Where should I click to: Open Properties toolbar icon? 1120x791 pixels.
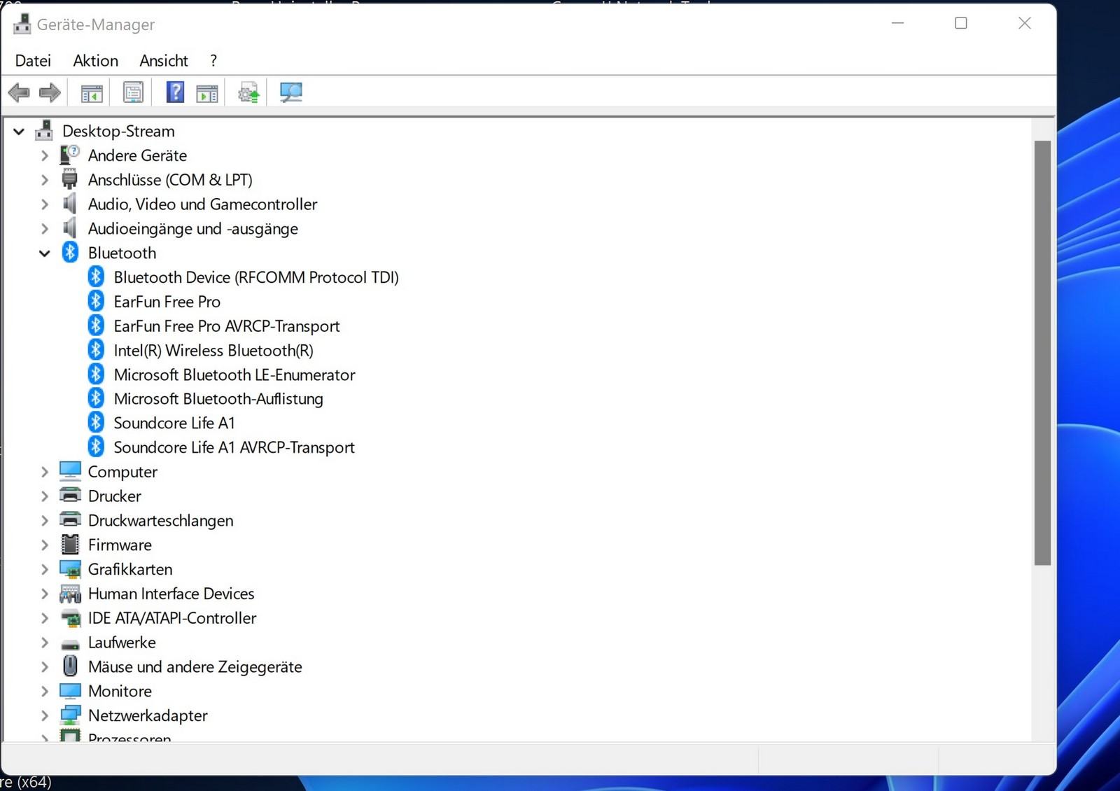(133, 92)
